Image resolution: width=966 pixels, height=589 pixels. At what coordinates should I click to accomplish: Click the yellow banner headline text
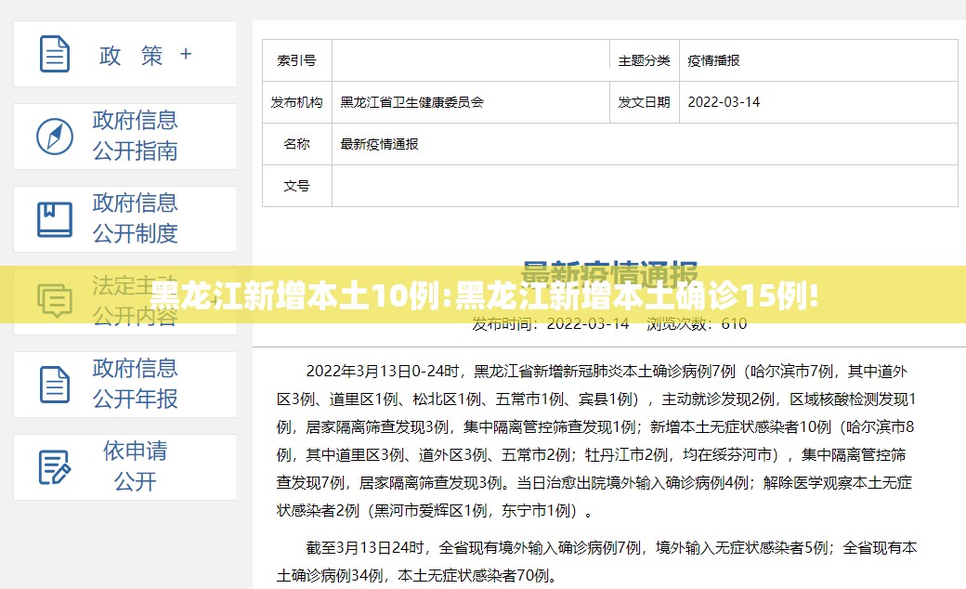[484, 295]
